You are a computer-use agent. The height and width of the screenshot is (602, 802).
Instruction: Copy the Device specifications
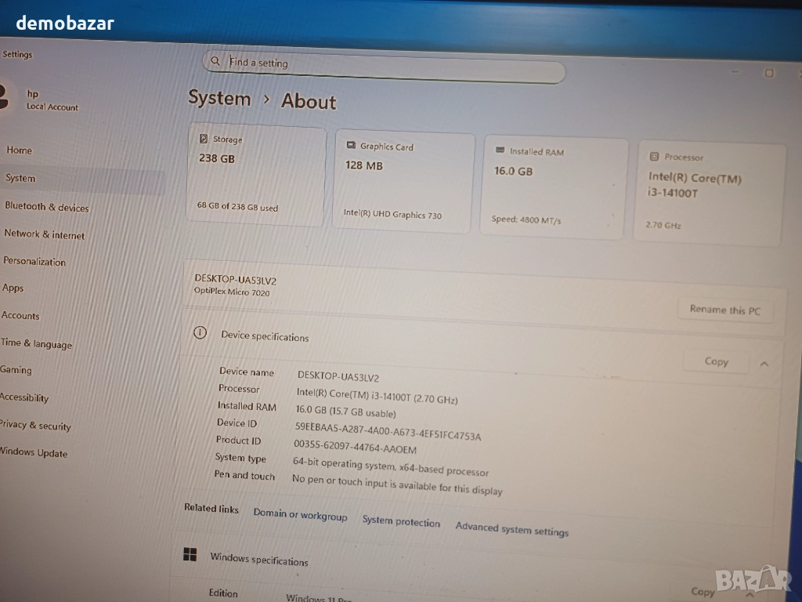716,361
